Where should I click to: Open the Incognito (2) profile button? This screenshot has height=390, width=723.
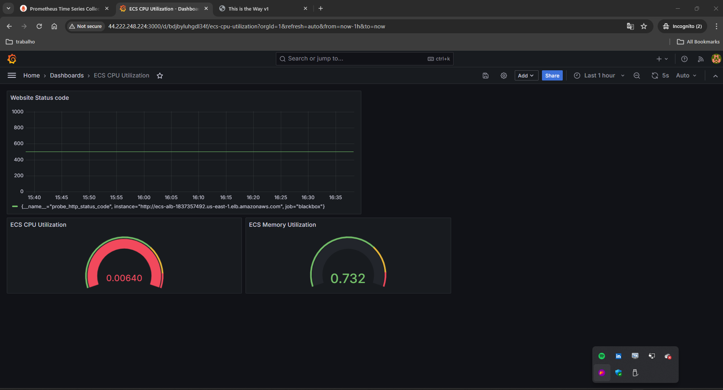683,26
